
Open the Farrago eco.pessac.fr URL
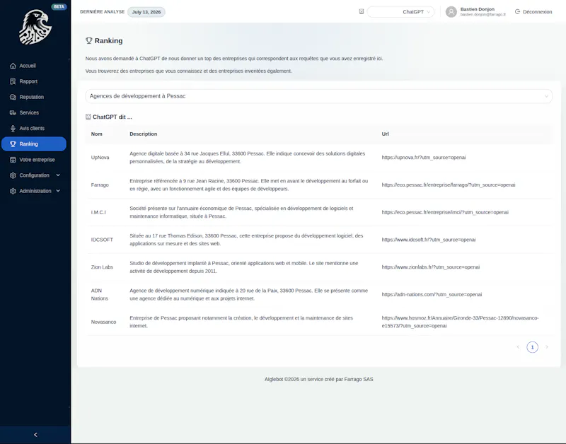(449, 185)
